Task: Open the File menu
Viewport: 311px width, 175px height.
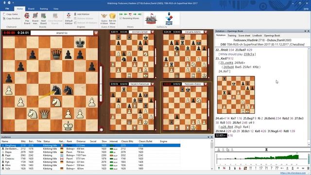Action: [7, 9]
